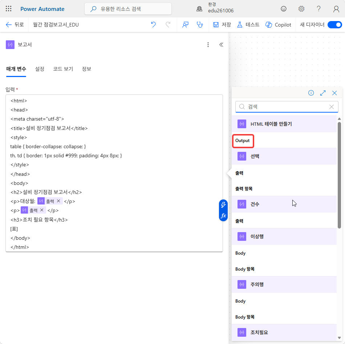Image resolution: width=345 pixels, height=344 pixels.
Task: Run the flow with 테스트
Action: click(248, 25)
